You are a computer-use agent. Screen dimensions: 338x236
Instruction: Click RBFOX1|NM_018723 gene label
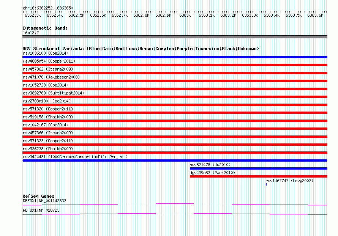41,210
